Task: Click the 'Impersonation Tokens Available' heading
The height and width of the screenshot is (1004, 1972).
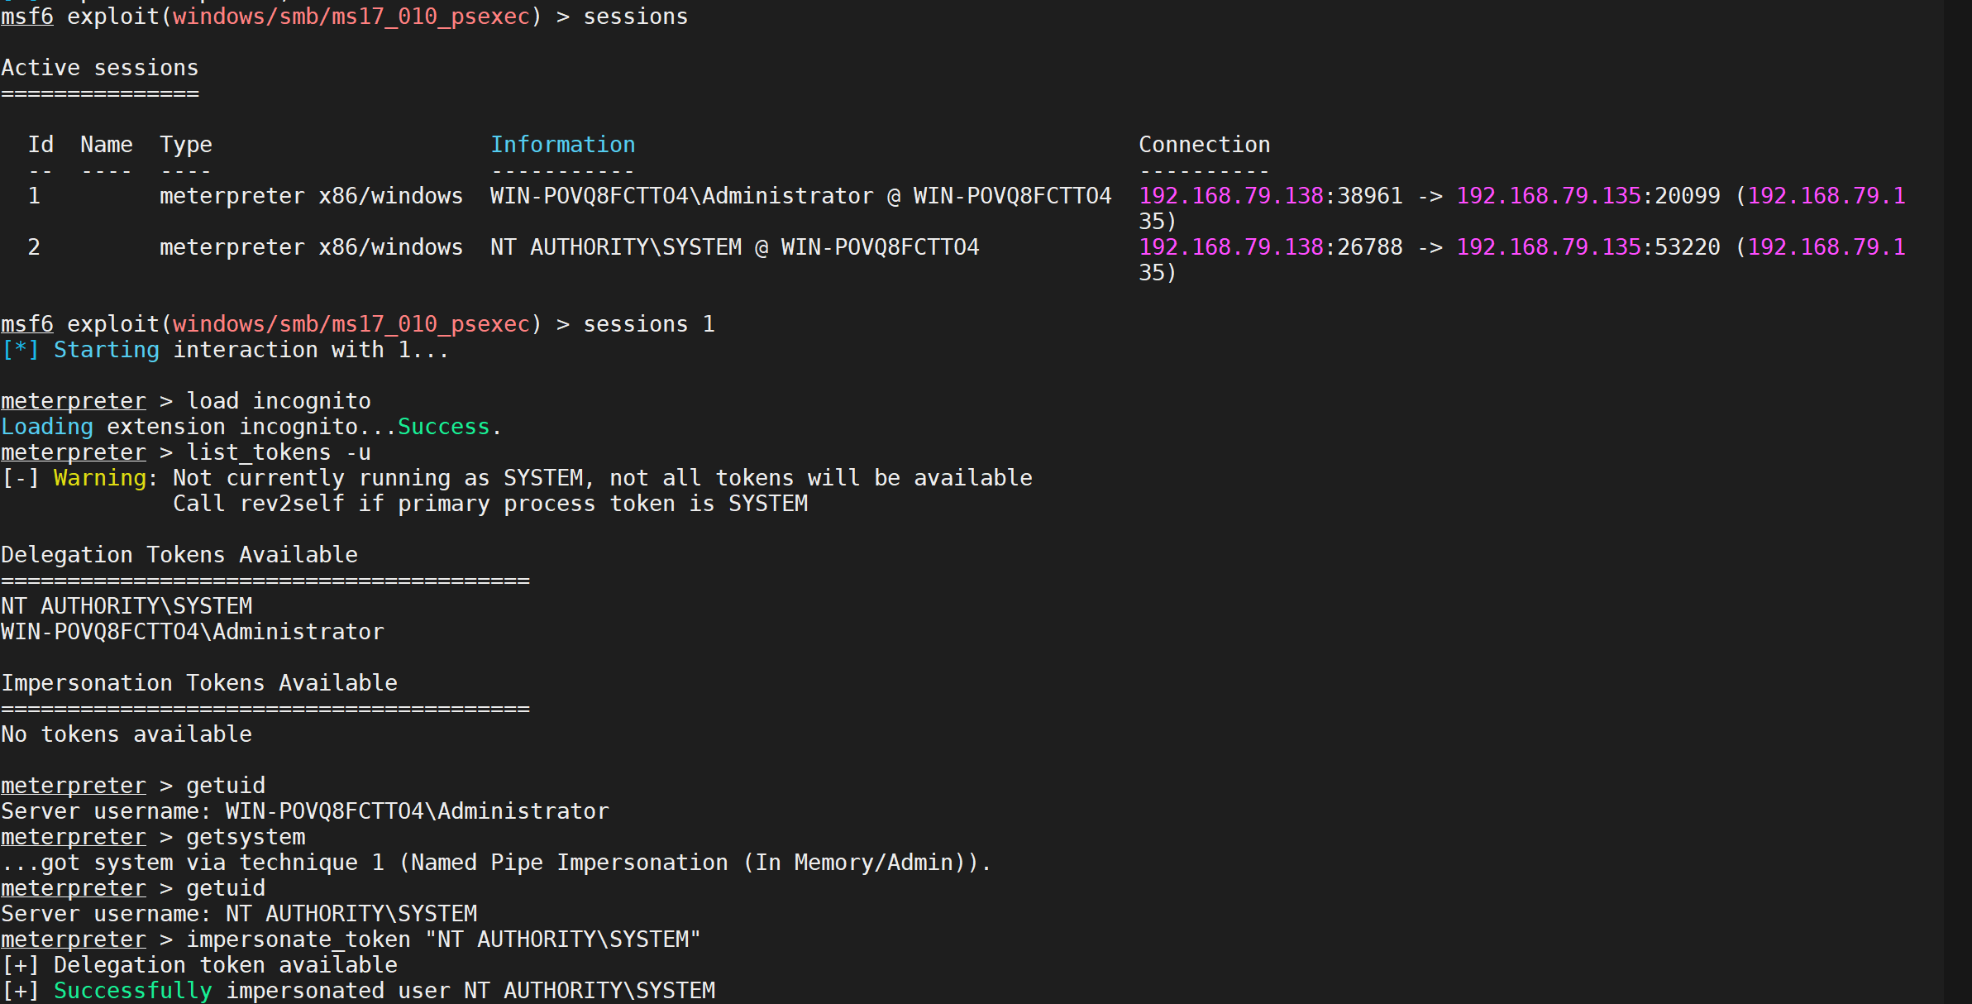Action: pos(198,683)
